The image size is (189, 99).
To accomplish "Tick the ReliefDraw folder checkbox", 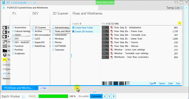I will (33, 46).
